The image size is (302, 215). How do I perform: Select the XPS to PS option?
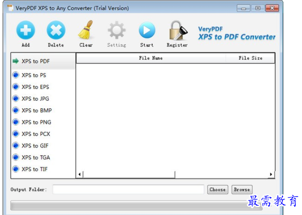click(29, 75)
